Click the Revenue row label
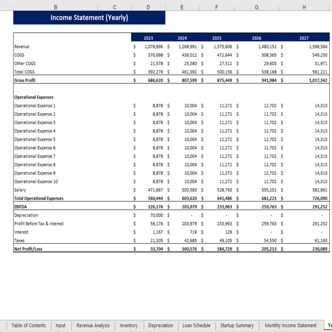The height and width of the screenshot is (332, 332). point(21,46)
